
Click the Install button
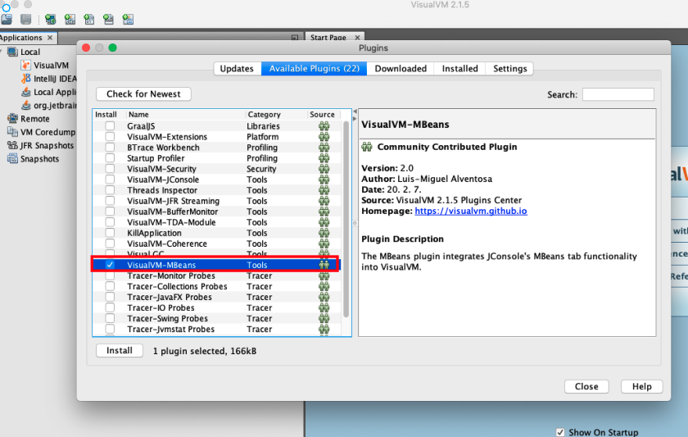point(120,350)
